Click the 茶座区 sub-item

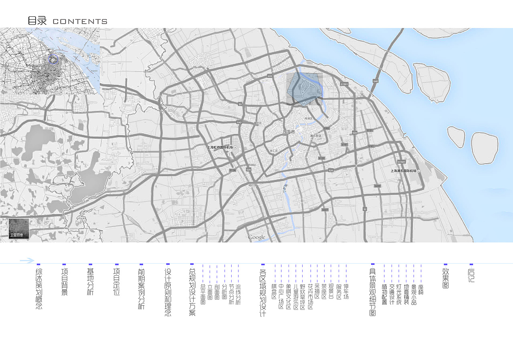pyautogui.click(x=324, y=292)
